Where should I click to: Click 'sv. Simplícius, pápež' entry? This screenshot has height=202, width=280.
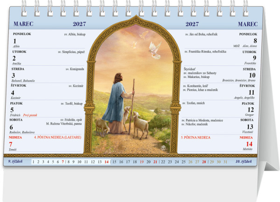click(x=71, y=52)
